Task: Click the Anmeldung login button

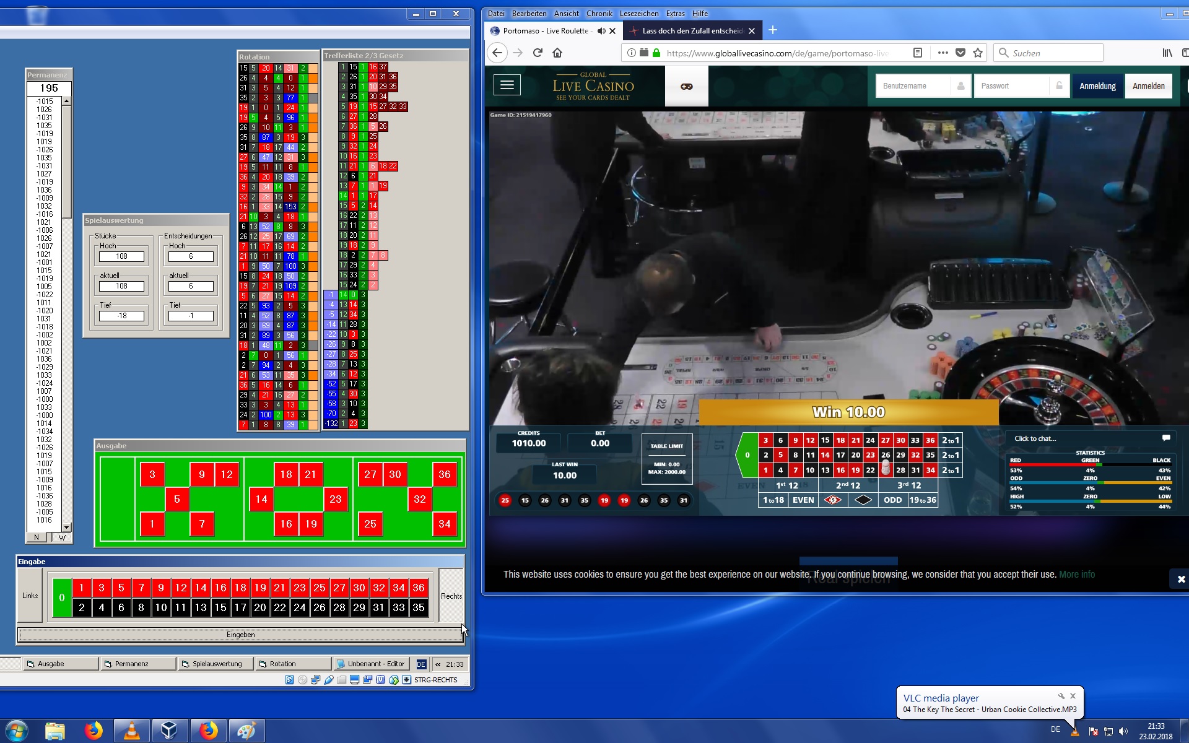Action: click(1097, 86)
